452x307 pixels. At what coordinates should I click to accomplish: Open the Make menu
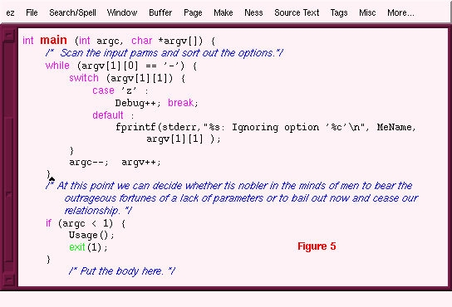pyautogui.click(x=224, y=12)
